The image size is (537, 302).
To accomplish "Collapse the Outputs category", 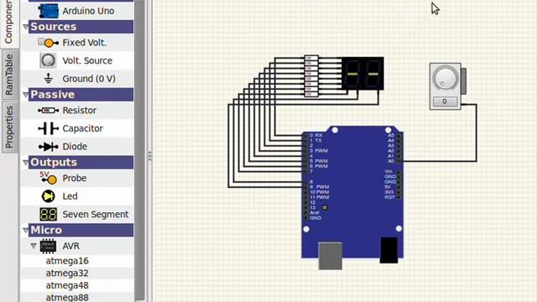I will (x=26, y=162).
